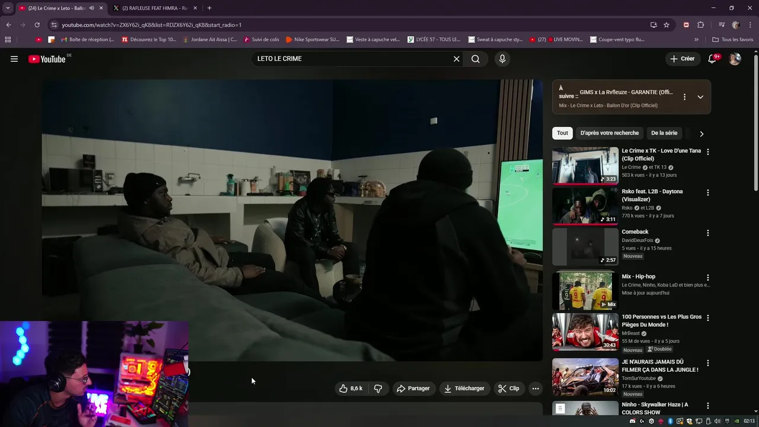759x427 pixels.
Task: Go to the YouTube home logo
Action: point(47,59)
